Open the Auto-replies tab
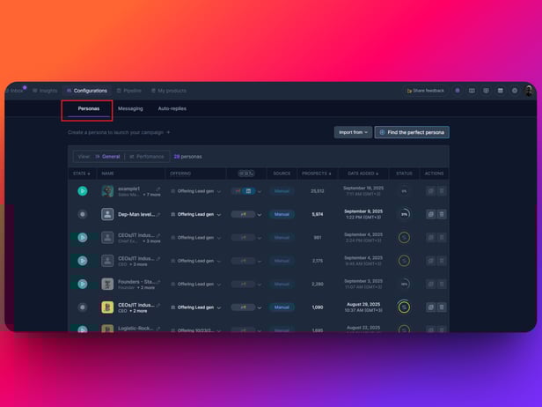 (x=172, y=108)
